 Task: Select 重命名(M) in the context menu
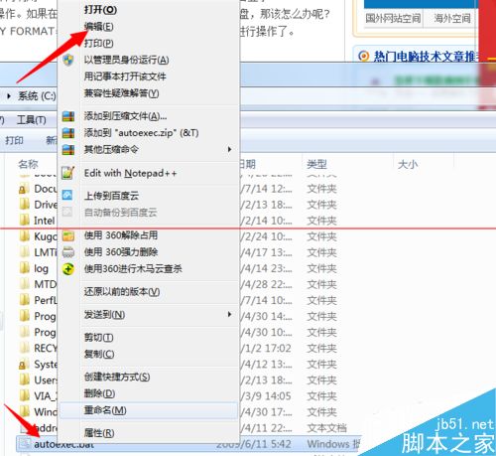(105, 410)
